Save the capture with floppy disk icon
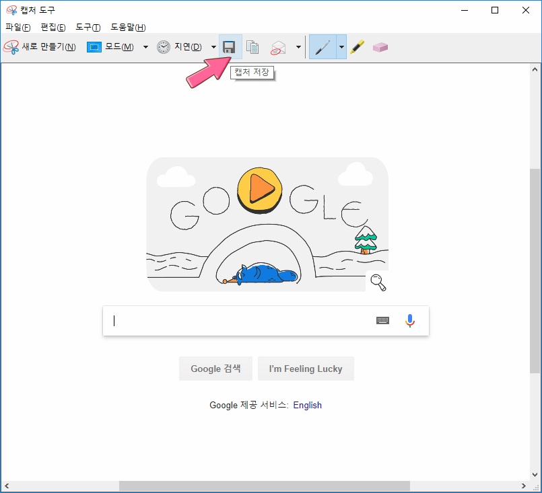 tap(229, 47)
